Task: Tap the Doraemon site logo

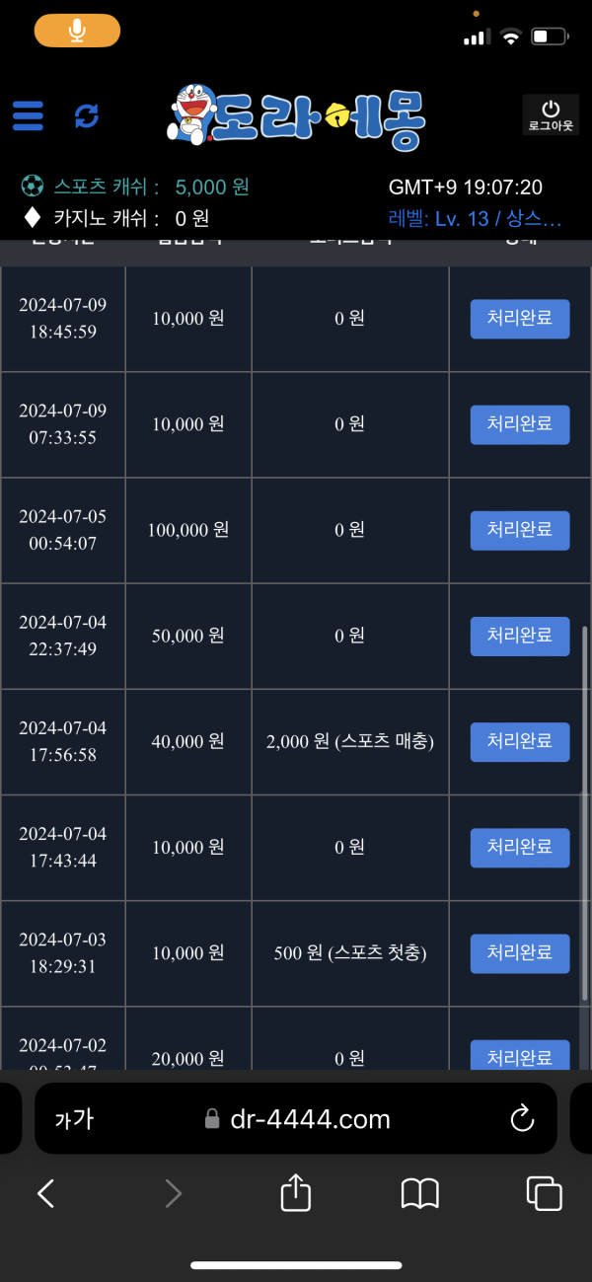Action: (297, 114)
